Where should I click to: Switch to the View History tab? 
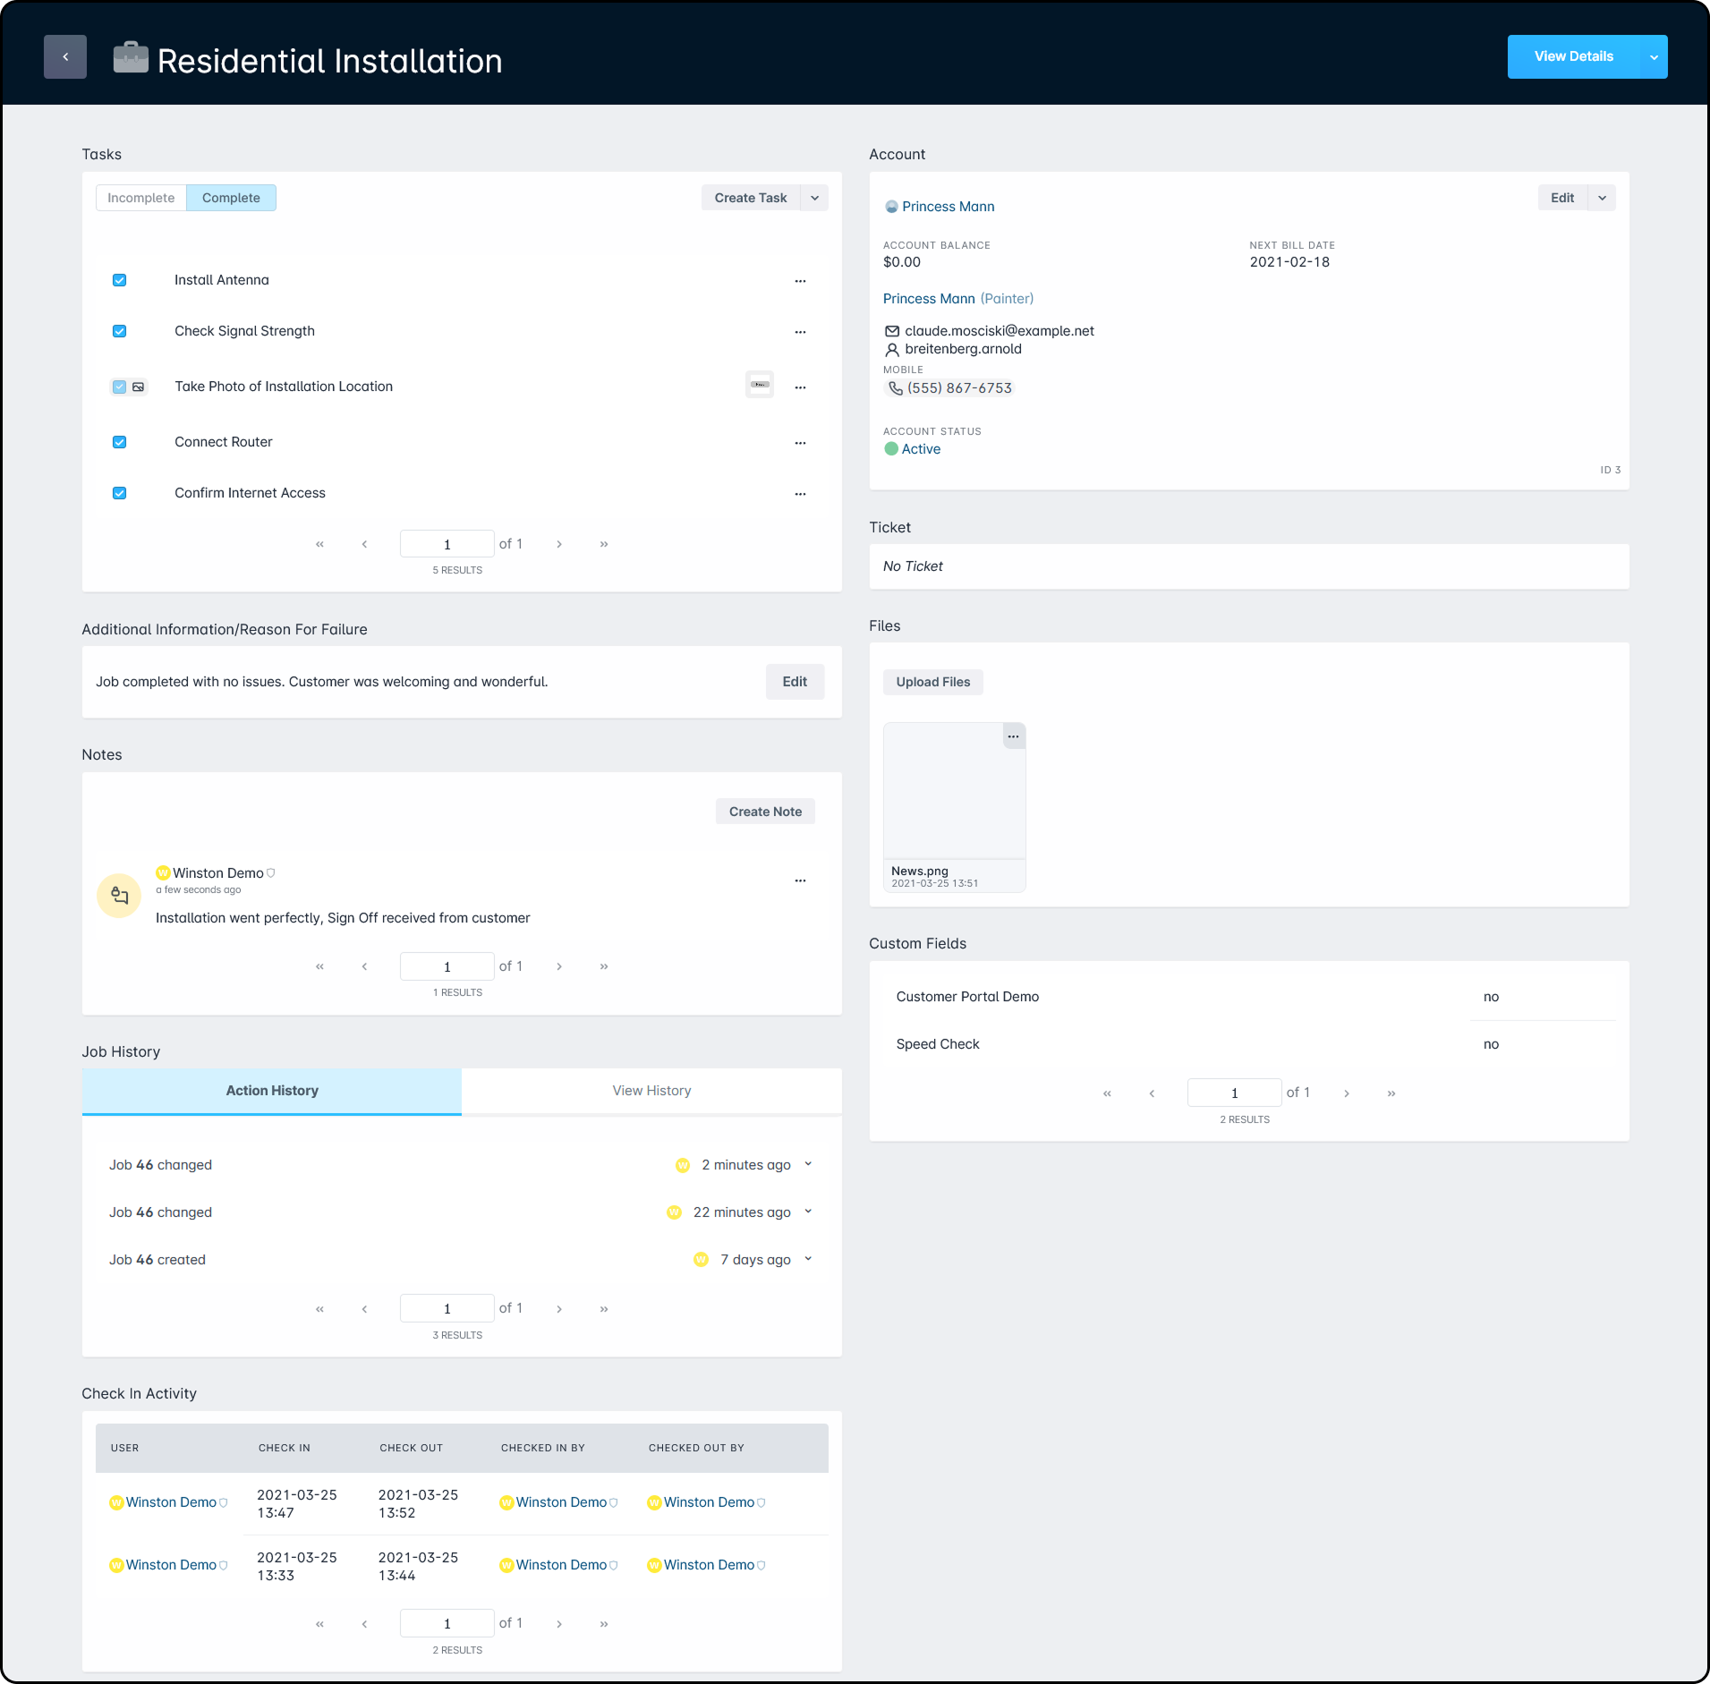[x=651, y=1091]
